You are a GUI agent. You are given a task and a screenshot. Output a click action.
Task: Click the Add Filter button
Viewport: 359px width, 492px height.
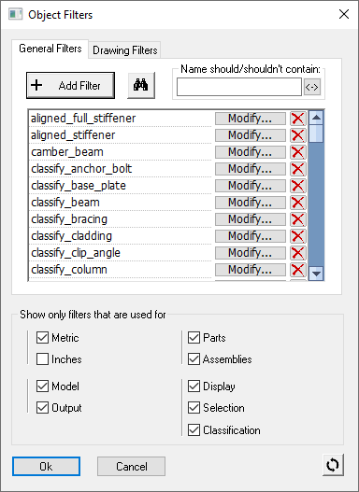70,85
